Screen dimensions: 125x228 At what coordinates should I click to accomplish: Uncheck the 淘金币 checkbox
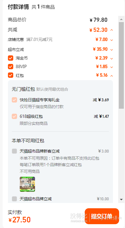[x=11, y=58]
